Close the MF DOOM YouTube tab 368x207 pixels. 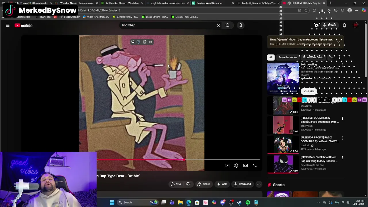point(324,3)
